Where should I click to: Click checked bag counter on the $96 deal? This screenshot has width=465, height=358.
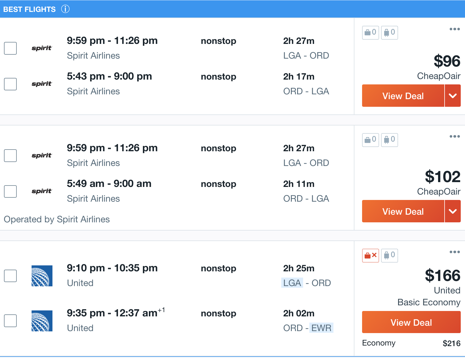tap(389, 32)
